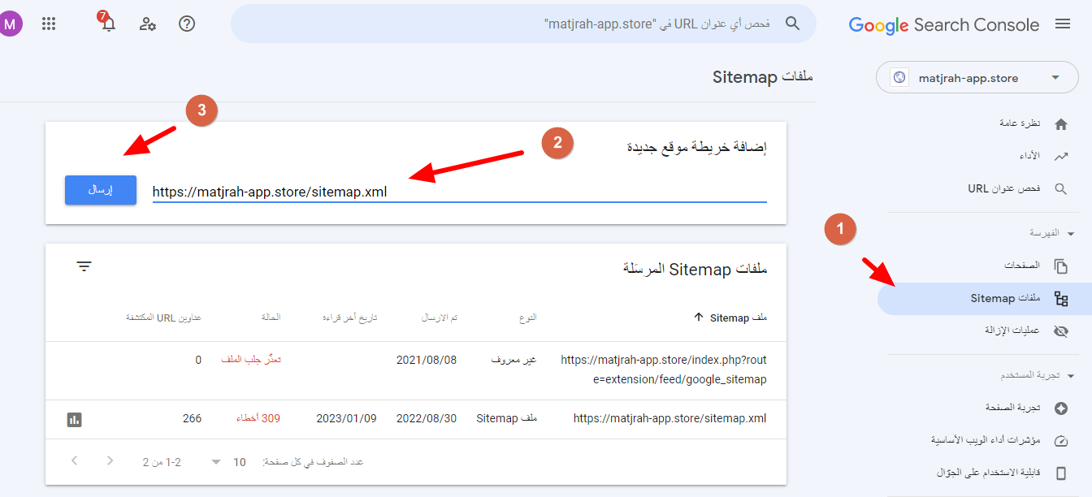Focus the new sitemap URL input field
The image size is (1092, 497).
(x=460, y=192)
